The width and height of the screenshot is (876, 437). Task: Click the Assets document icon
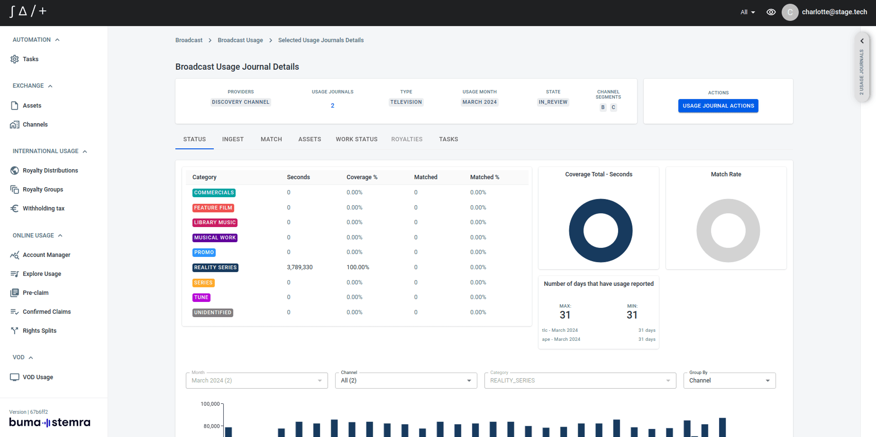[x=15, y=106]
